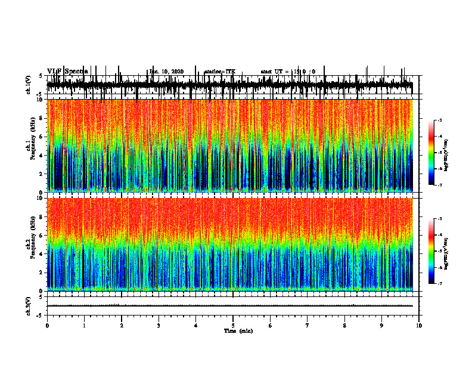Screen dimensions: 472x365
Task: Click the 'Time (min)' x-axis label
Action: point(238,331)
